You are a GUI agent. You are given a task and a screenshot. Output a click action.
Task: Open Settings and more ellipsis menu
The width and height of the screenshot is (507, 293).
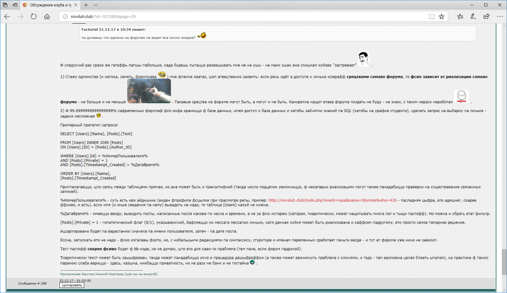tap(499, 16)
